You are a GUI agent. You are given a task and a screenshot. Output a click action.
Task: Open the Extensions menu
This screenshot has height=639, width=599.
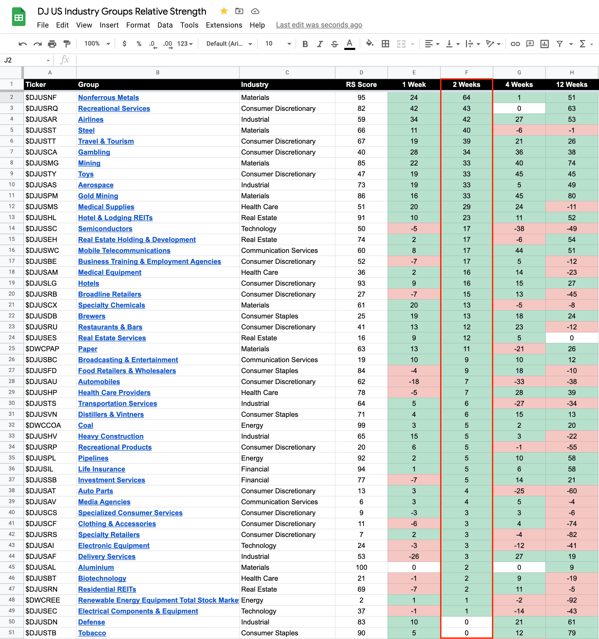(x=224, y=25)
